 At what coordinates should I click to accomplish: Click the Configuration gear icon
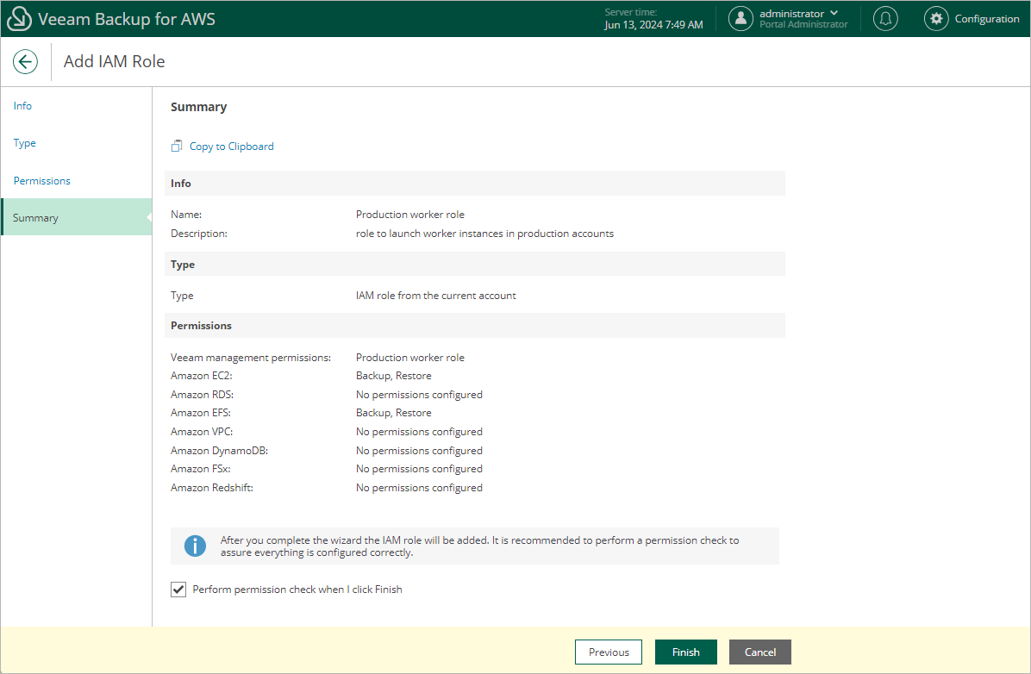click(x=936, y=18)
